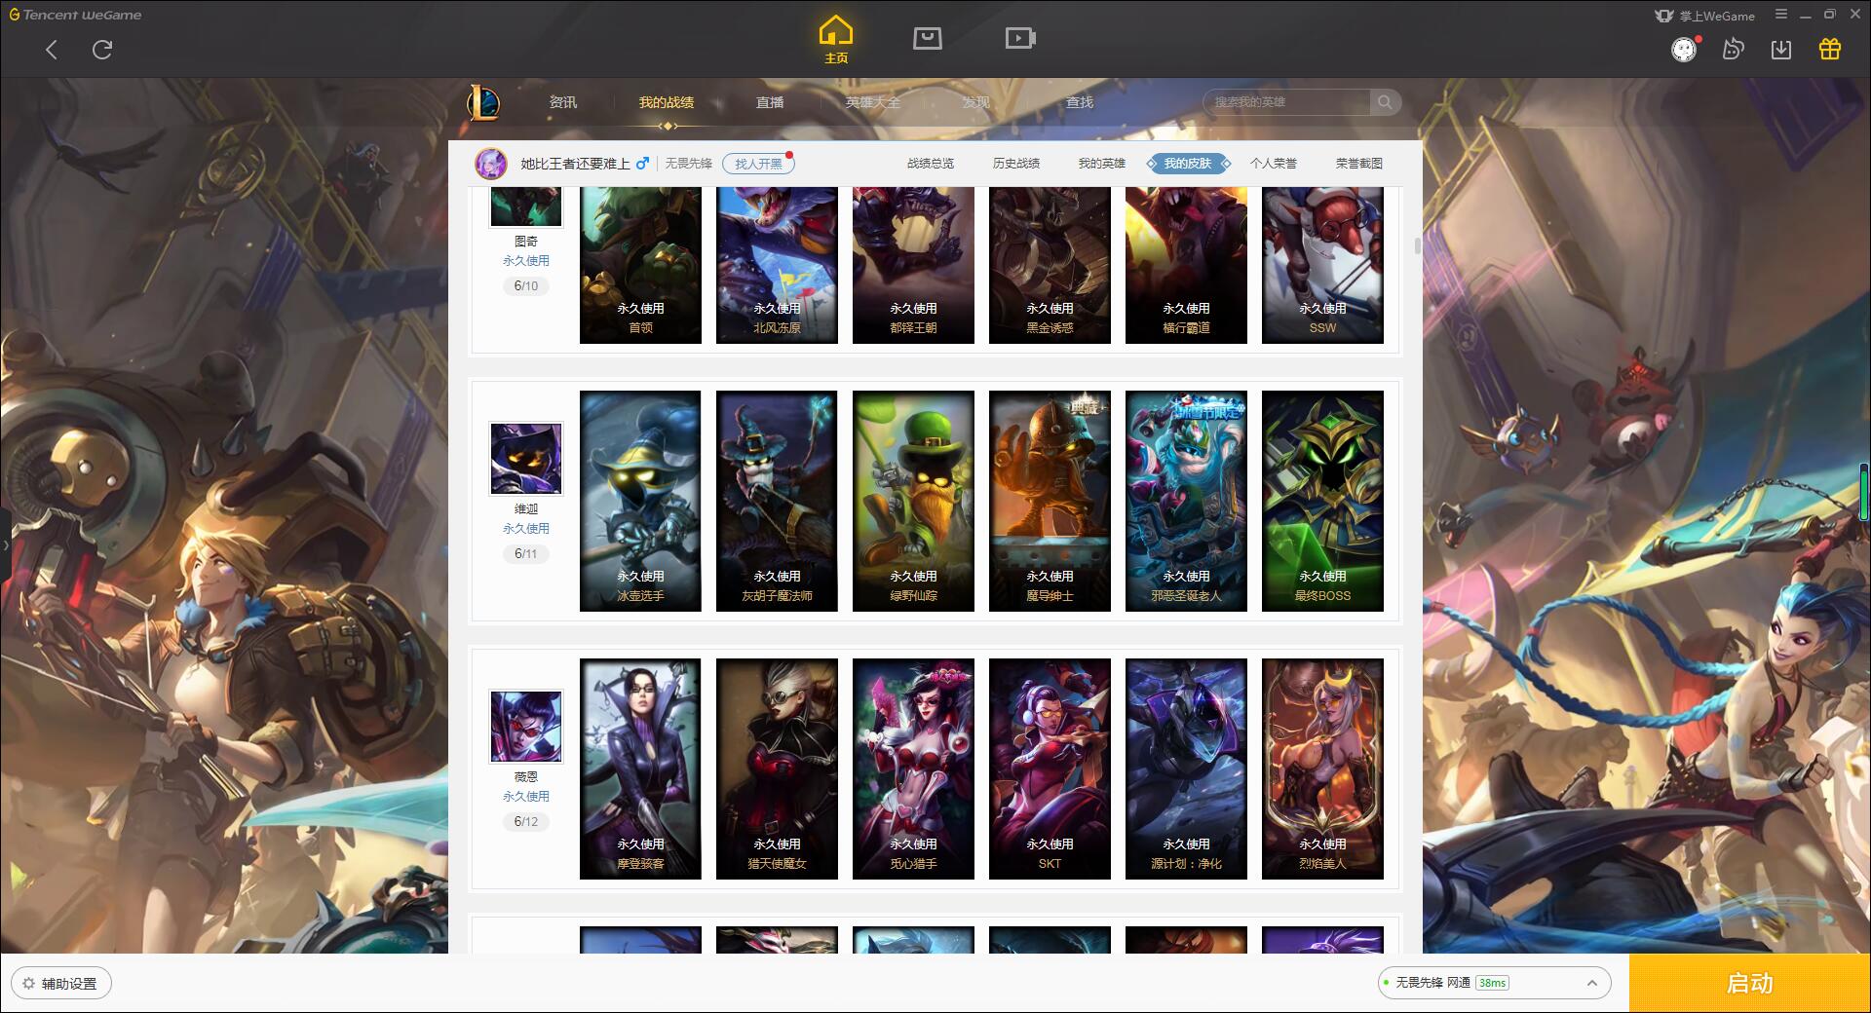Viewport: 1871px width, 1013px height.
Task: Expand the collapsed left side panel handle
Action: click(x=5, y=545)
